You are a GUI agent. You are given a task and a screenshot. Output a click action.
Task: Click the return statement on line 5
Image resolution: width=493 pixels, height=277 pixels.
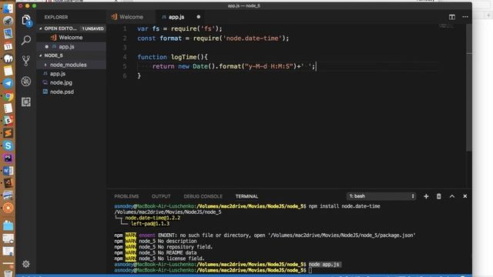click(233, 66)
